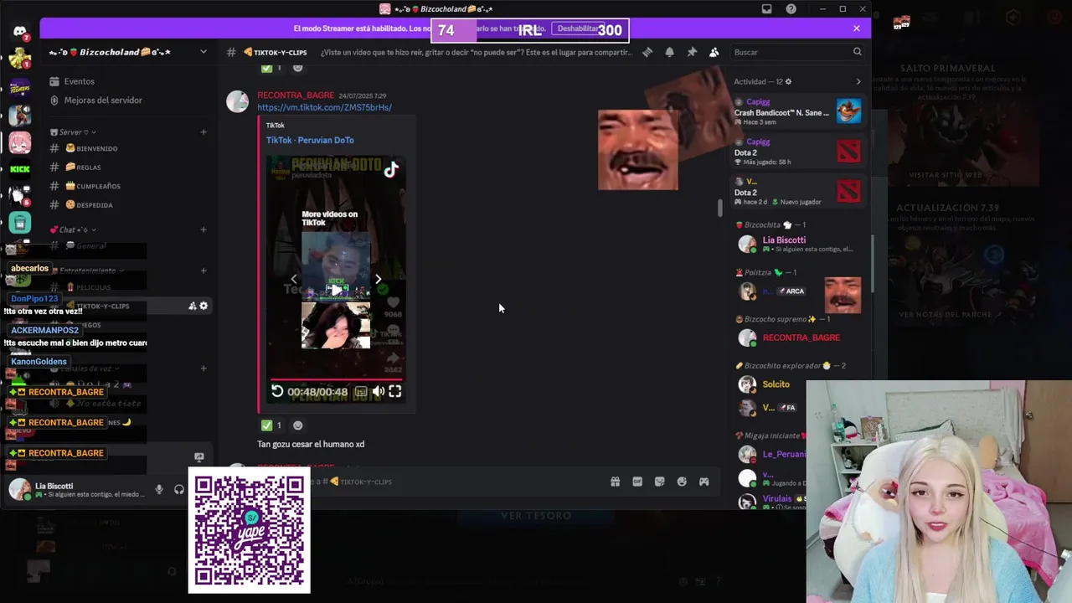Open the sticker picker
Image resolution: width=1072 pixels, height=603 pixels.
click(659, 482)
